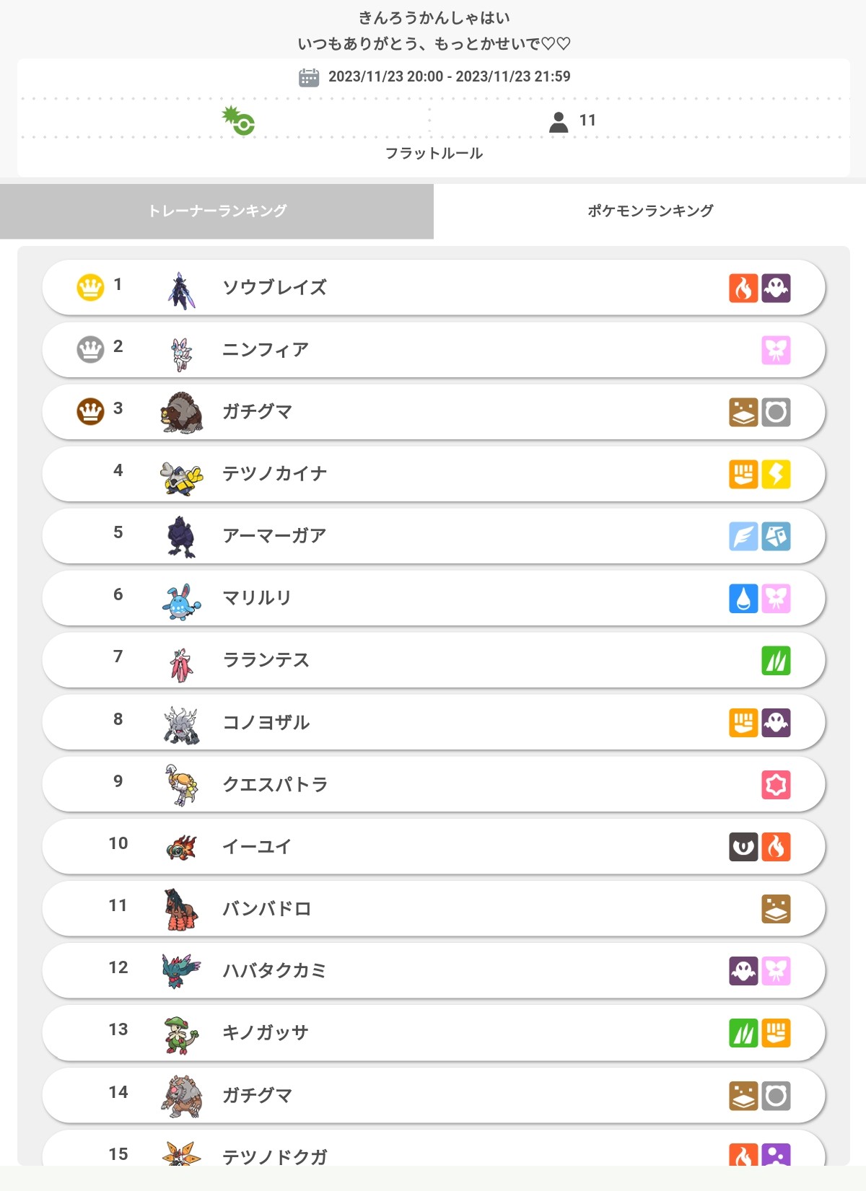Click the ハバタクカミ Pokémon sprite
The height and width of the screenshot is (1191, 866).
click(x=180, y=970)
